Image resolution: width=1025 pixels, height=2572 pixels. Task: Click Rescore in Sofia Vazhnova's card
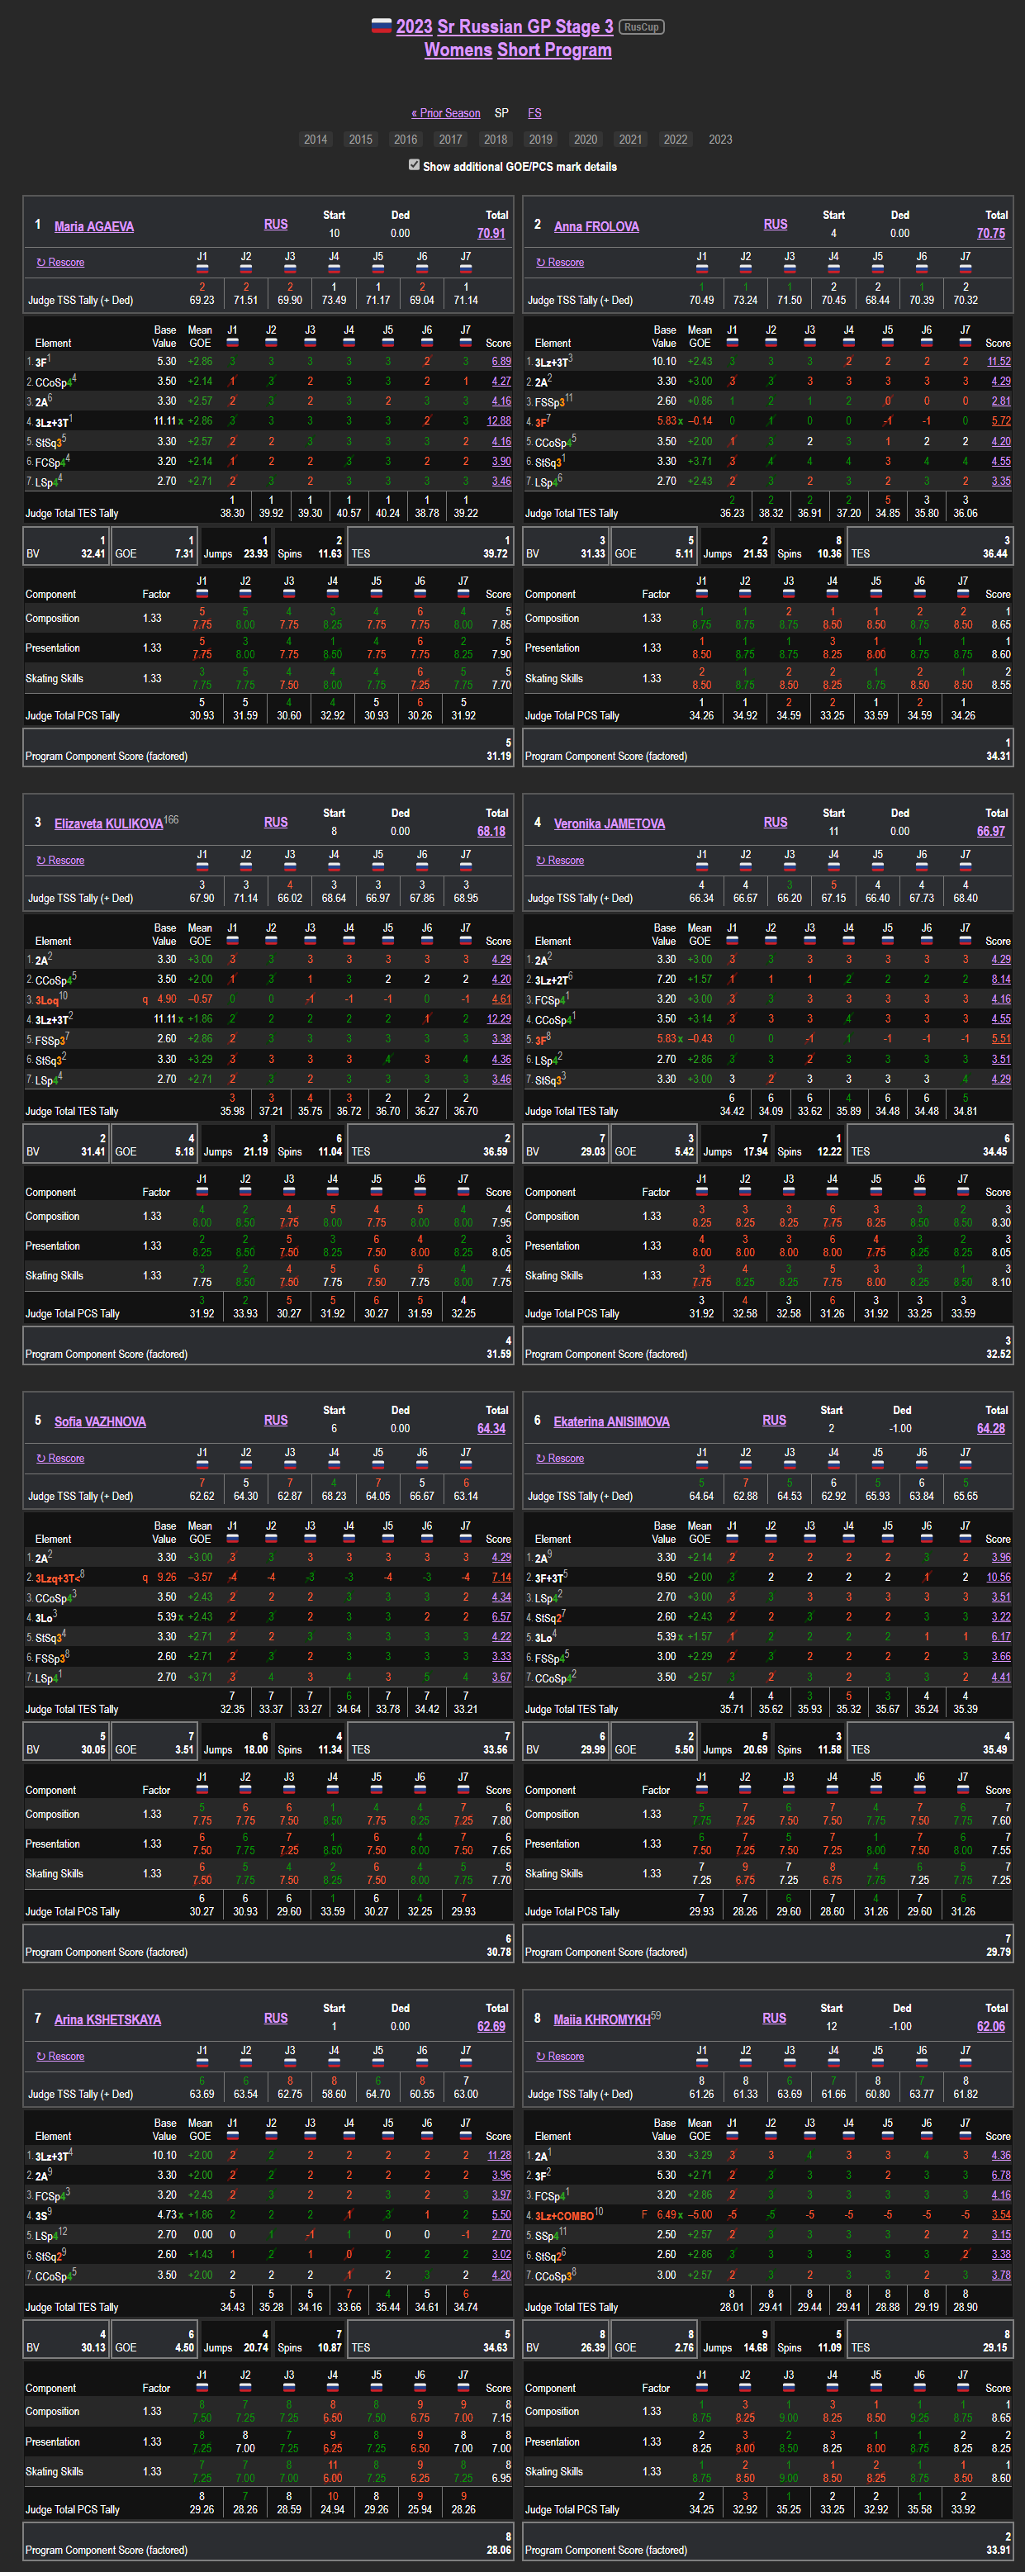tap(61, 1459)
